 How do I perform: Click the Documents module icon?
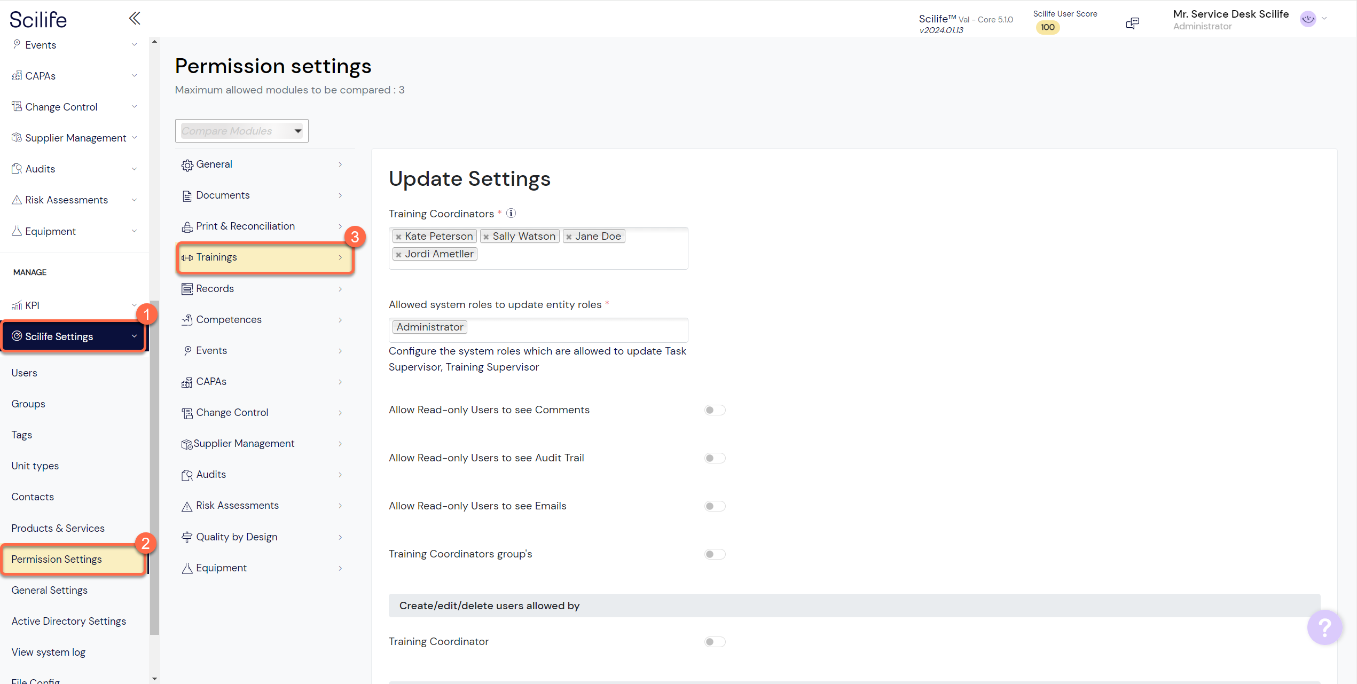click(x=186, y=195)
